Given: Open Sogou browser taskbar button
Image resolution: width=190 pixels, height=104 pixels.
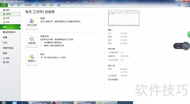Looking at the screenshot, I should [39, 103].
